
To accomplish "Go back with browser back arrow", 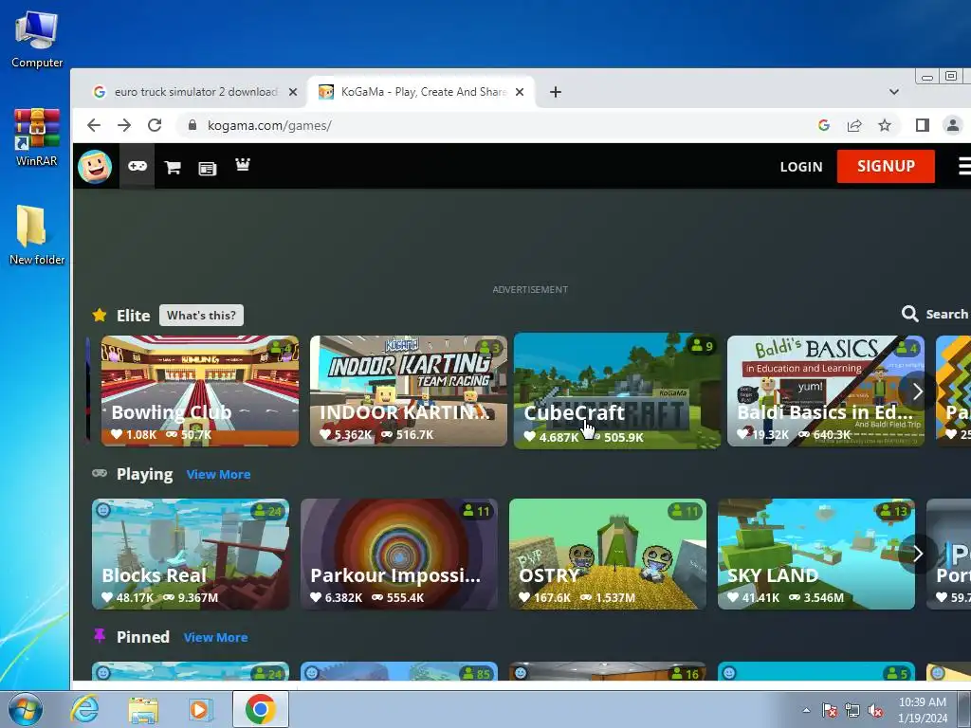I will 94,125.
